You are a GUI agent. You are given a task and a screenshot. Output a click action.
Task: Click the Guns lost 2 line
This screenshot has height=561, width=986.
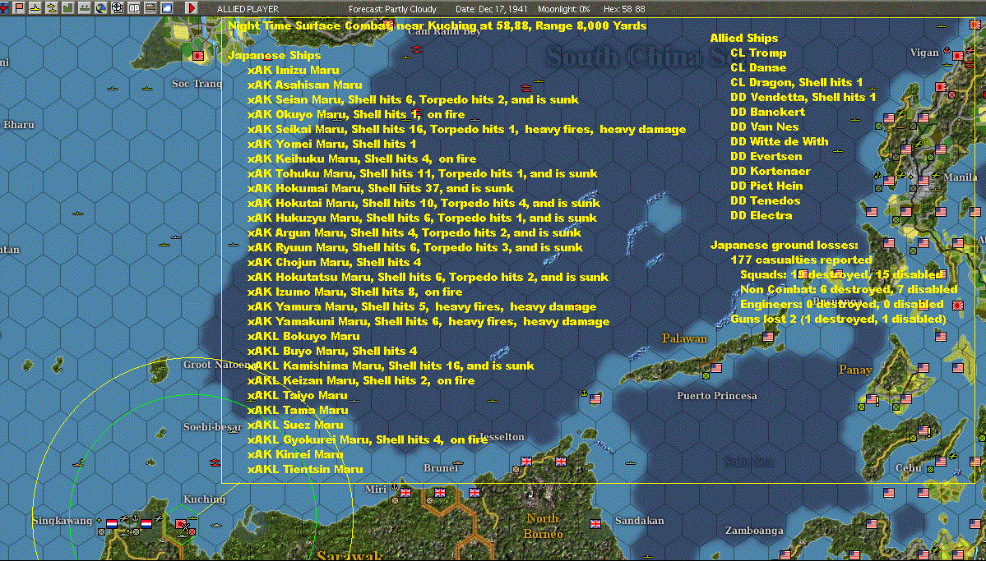coord(838,320)
